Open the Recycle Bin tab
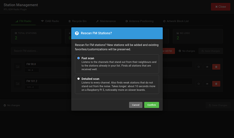This screenshot has height=138, width=234. pyautogui.click(x=77, y=21)
